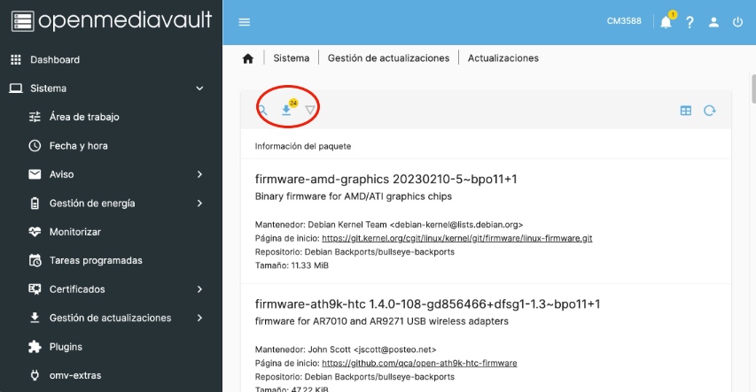Reload the package list
The width and height of the screenshot is (756, 392).
(x=710, y=111)
